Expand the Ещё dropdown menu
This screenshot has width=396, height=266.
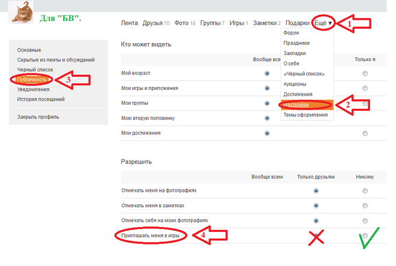(322, 23)
